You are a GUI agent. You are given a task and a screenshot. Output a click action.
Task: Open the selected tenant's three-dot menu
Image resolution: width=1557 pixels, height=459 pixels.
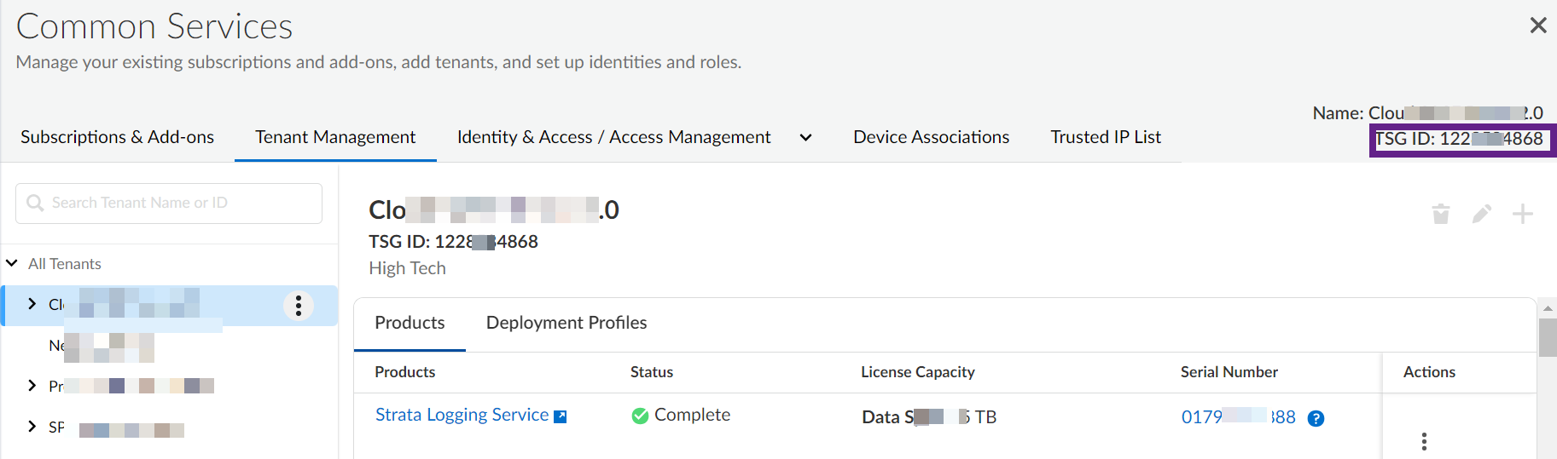click(x=299, y=306)
